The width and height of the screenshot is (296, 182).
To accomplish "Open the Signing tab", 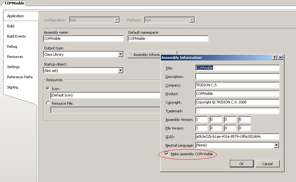I will point(13,87).
